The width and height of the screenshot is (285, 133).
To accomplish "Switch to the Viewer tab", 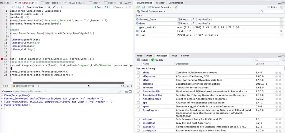I will tap(185, 56).
